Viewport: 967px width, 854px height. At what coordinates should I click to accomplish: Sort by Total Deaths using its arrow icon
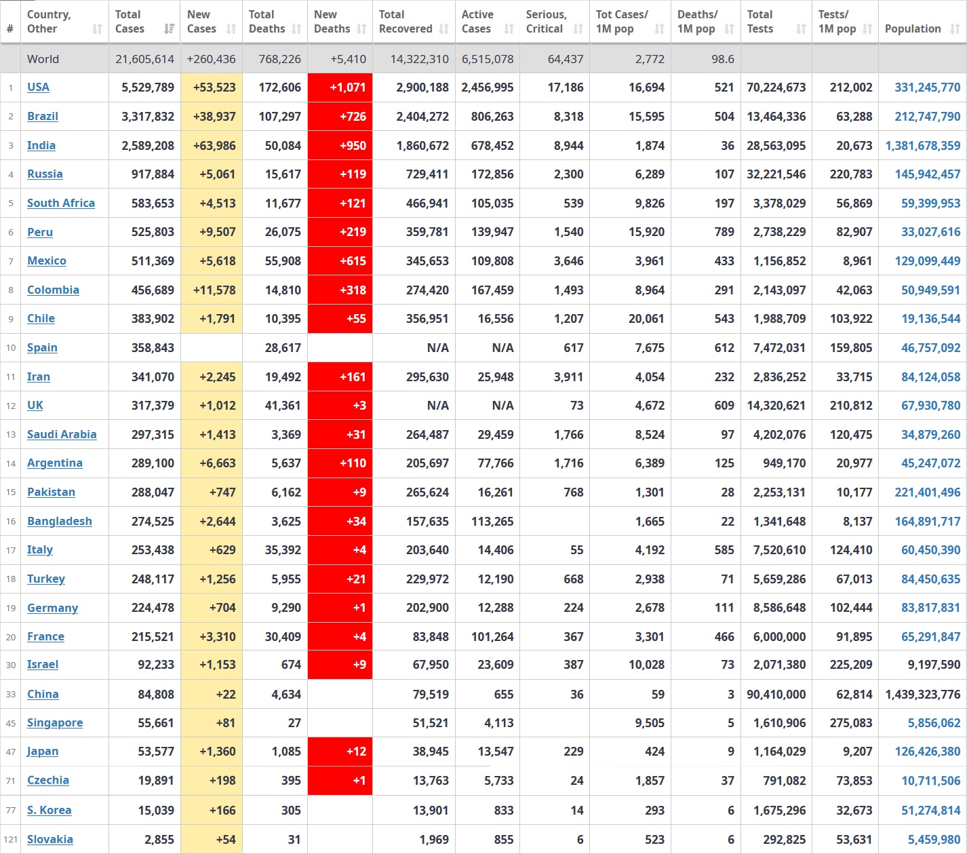pyautogui.click(x=296, y=29)
